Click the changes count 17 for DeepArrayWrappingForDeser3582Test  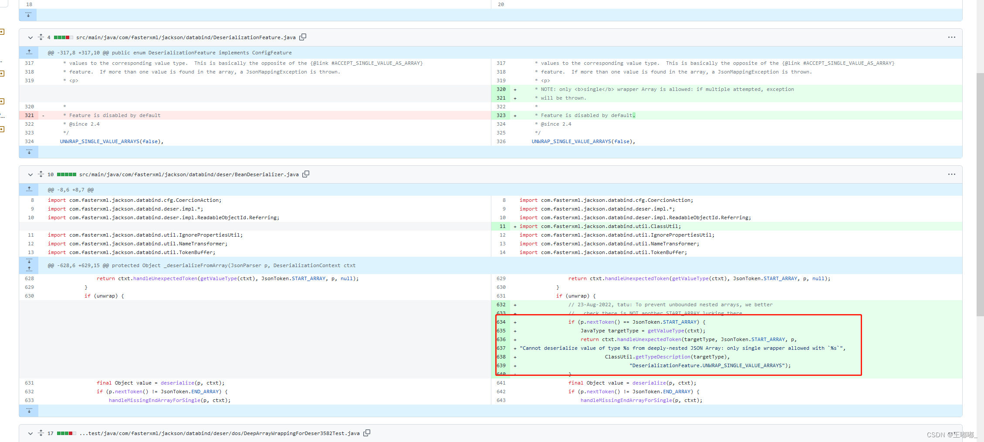[51, 434]
